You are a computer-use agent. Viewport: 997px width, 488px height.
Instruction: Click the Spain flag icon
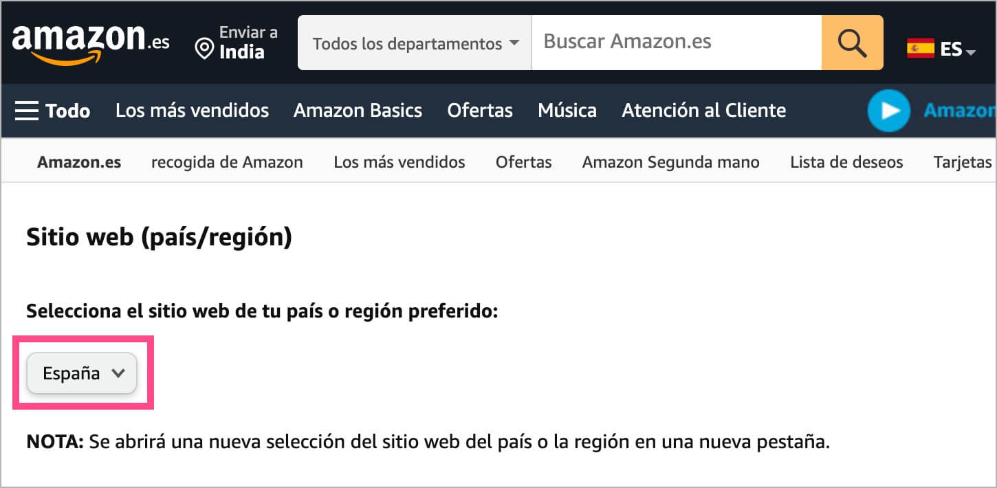pyautogui.click(x=920, y=49)
